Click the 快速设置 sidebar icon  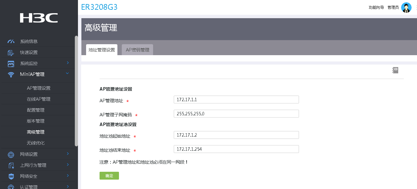11,53
